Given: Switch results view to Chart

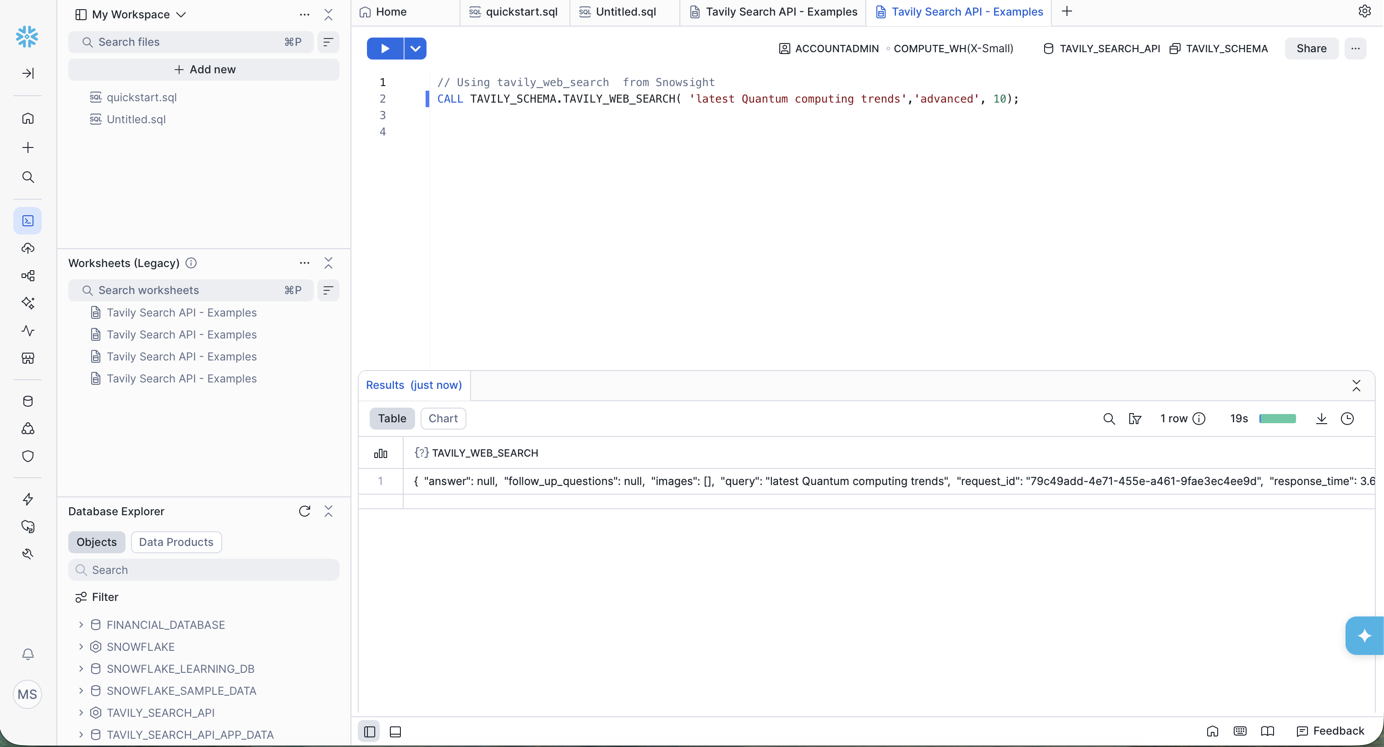Looking at the screenshot, I should pos(443,419).
